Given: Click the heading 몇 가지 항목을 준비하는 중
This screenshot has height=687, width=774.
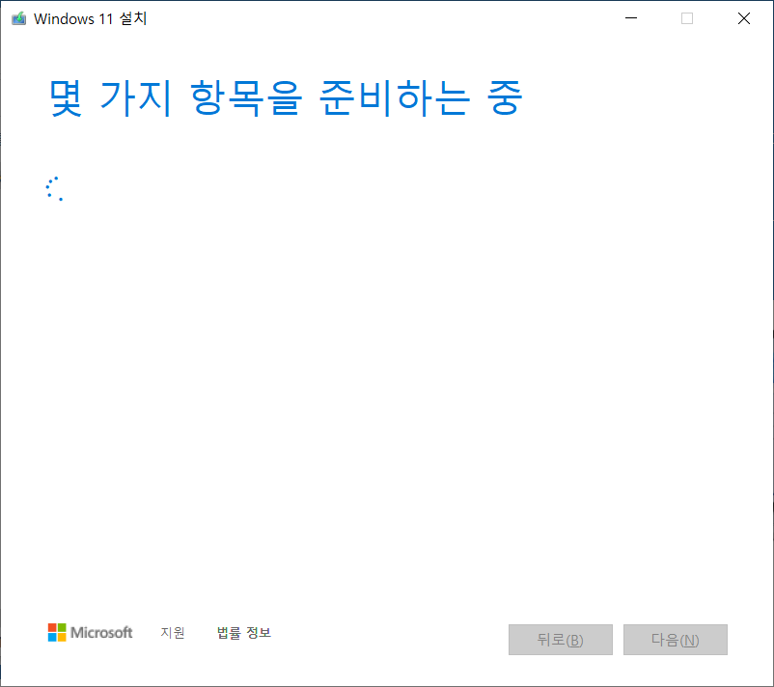Looking at the screenshot, I should pyautogui.click(x=286, y=97).
